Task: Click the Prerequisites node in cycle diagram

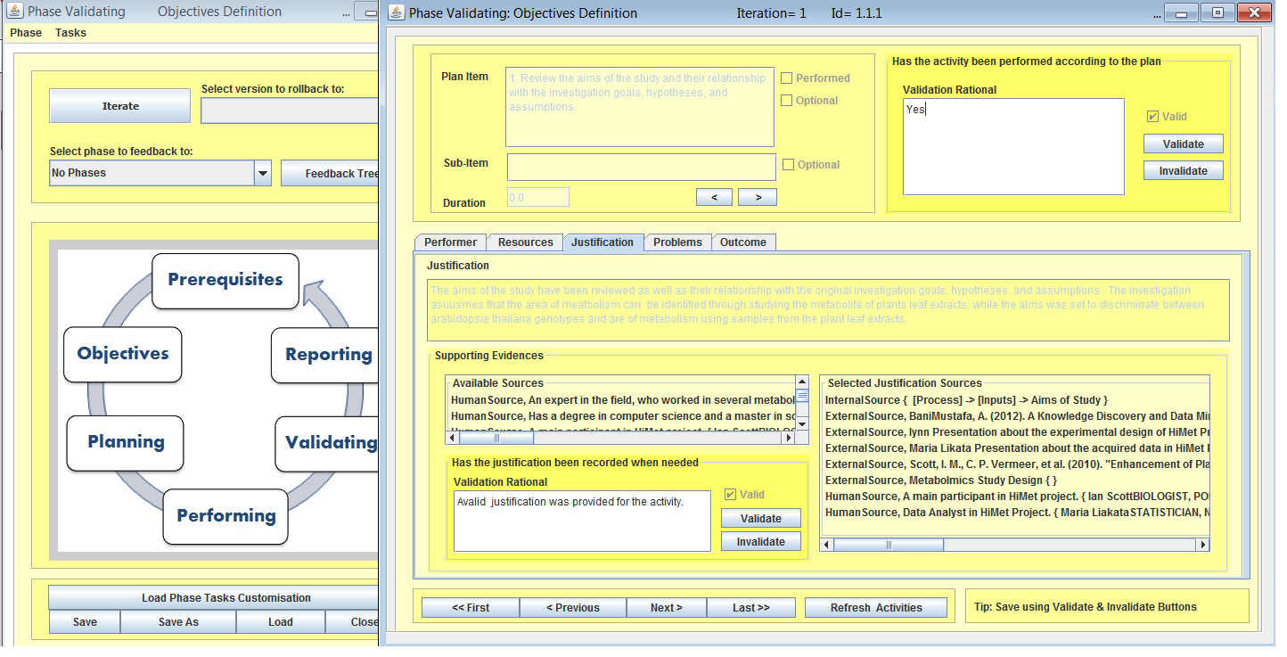Action: (225, 280)
